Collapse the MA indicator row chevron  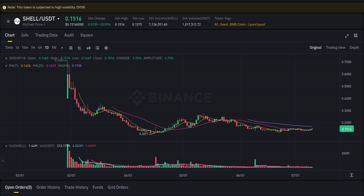[x=6, y=66]
